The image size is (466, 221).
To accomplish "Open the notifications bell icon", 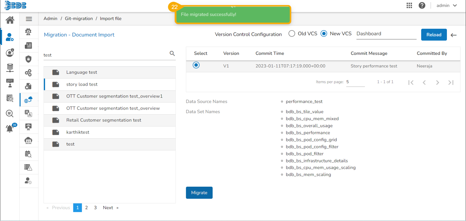I will tap(10, 129).
